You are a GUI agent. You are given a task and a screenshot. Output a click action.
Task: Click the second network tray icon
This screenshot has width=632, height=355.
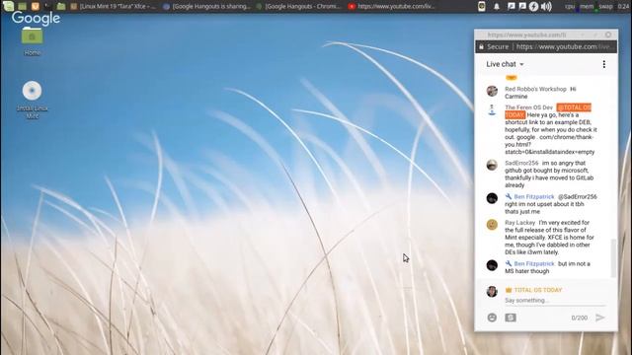click(522, 7)
